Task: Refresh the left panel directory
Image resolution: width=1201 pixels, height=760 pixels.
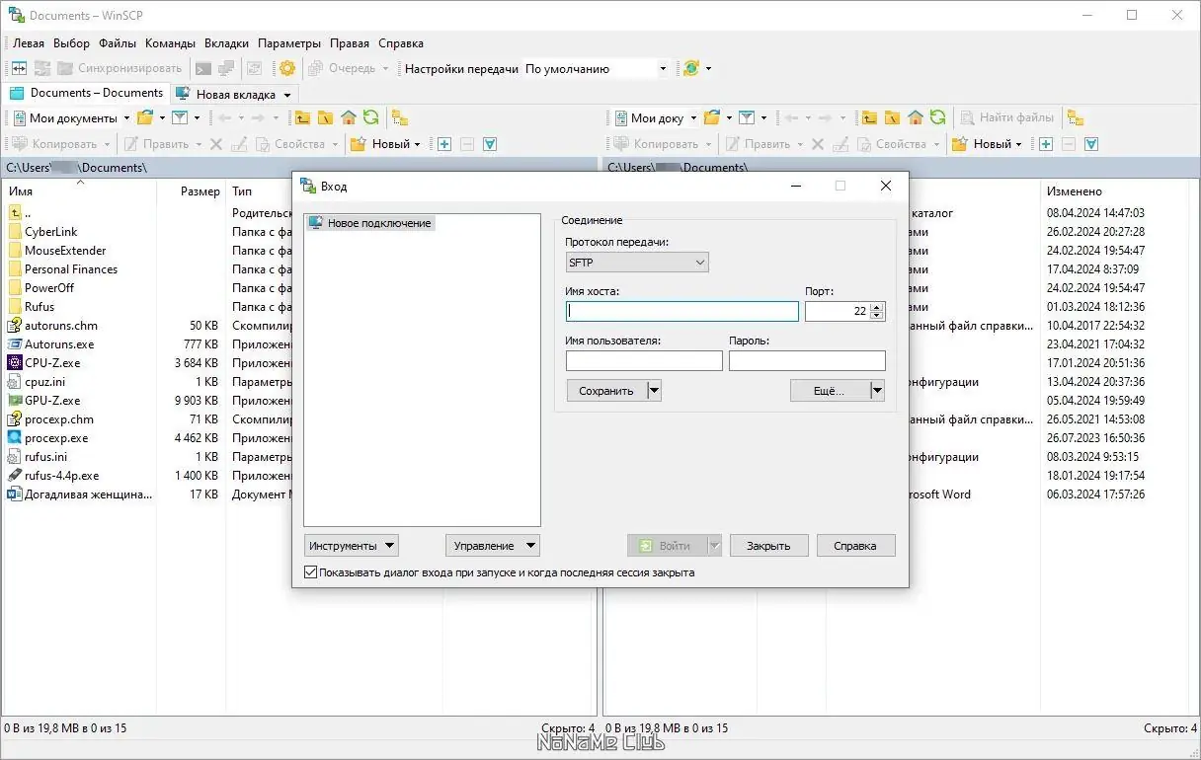Action: tap(370, 117)
